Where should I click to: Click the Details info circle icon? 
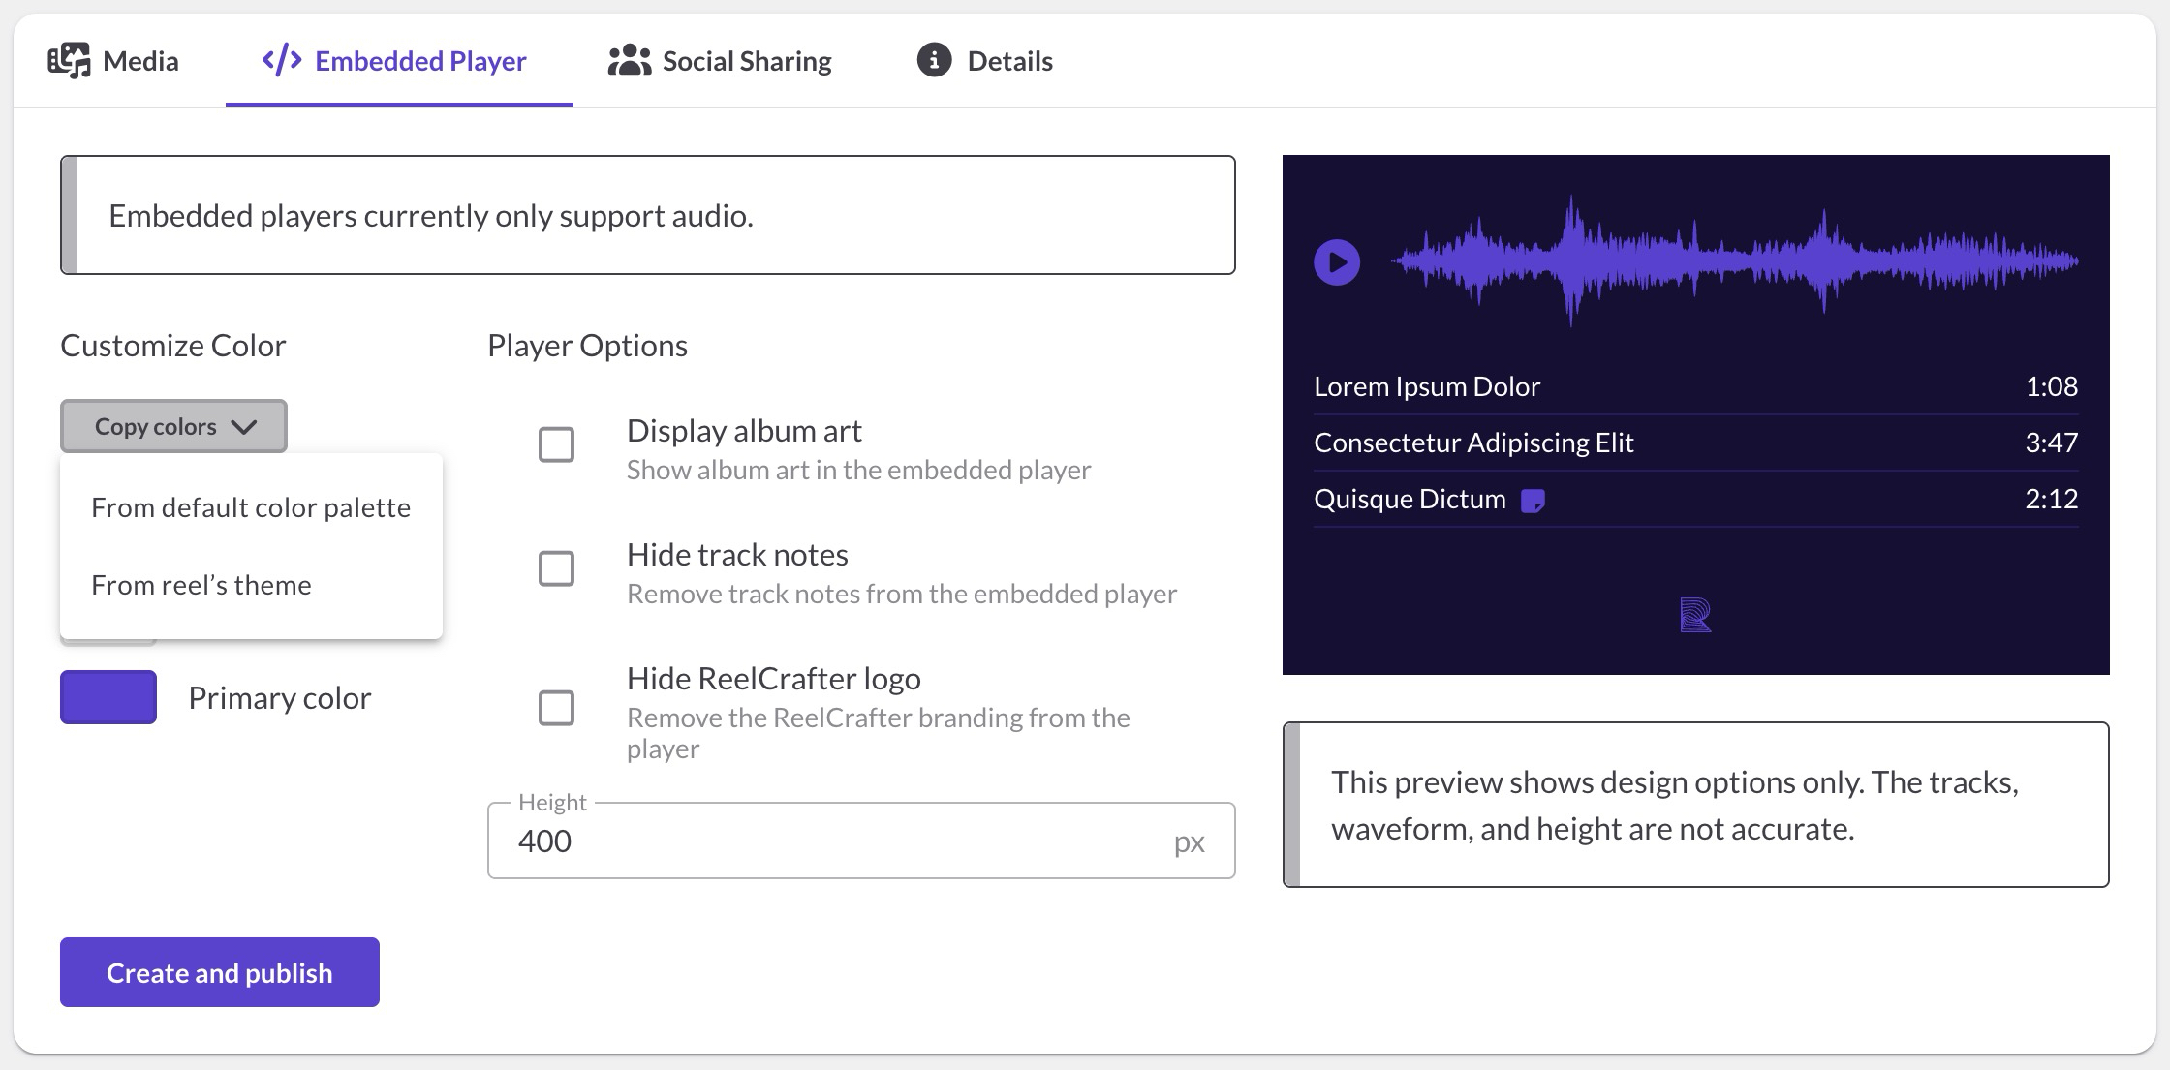tap(934, 61)
